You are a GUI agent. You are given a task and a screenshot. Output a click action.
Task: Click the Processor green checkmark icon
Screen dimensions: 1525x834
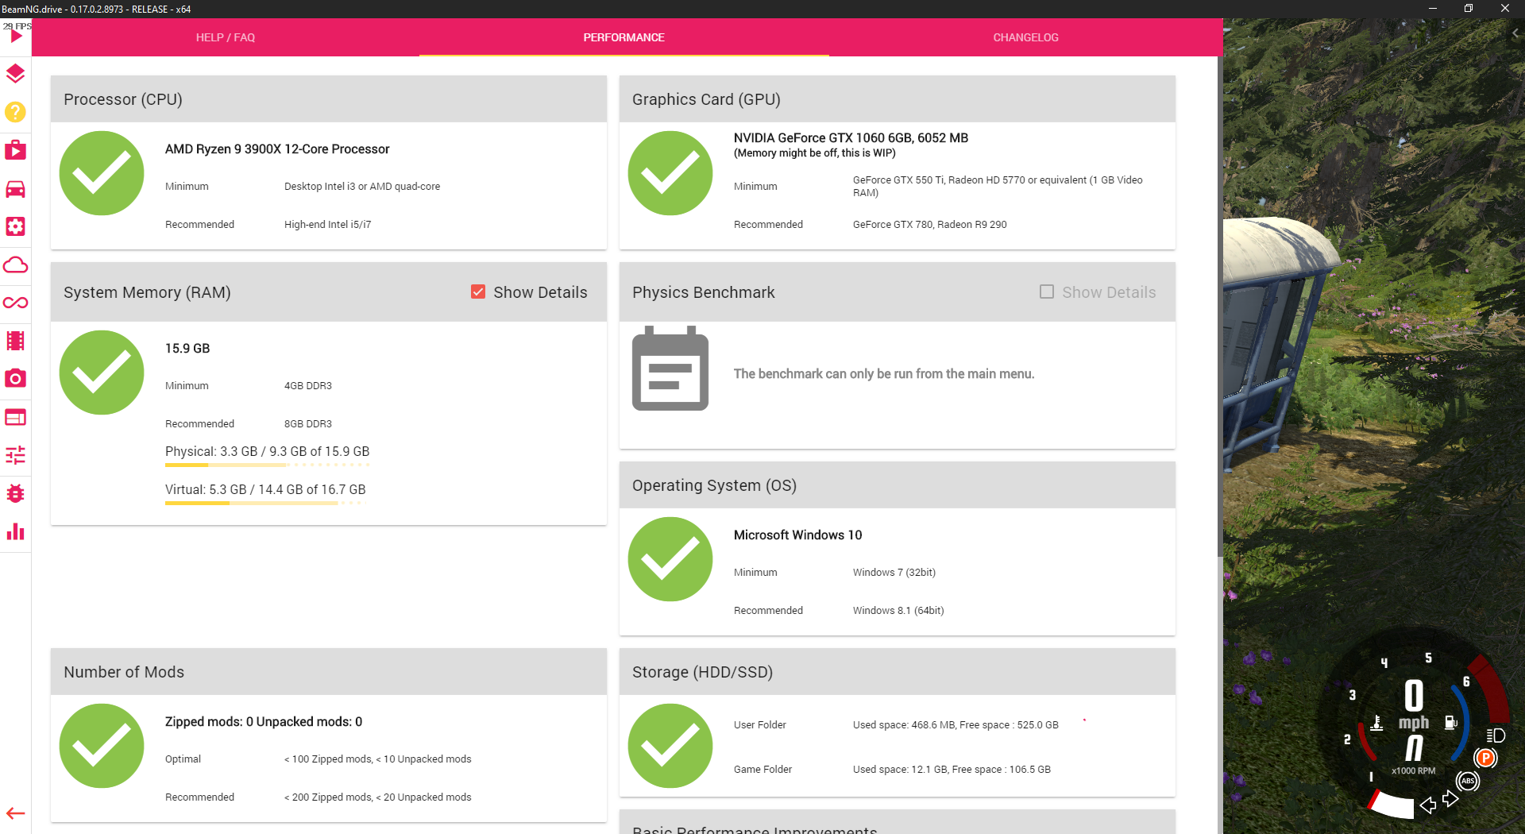click(x=102, y=173)
